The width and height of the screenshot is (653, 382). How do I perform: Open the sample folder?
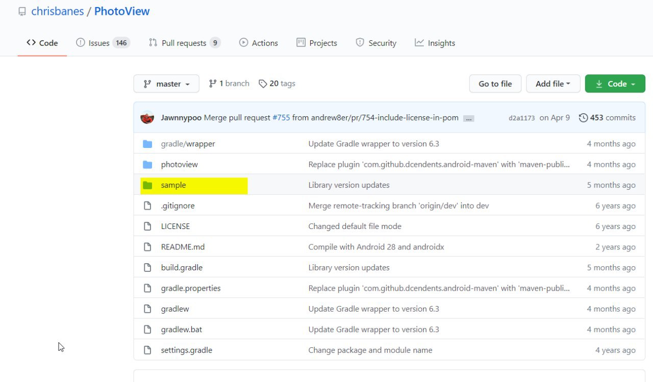pyautogui.click(x=173, y=185)
